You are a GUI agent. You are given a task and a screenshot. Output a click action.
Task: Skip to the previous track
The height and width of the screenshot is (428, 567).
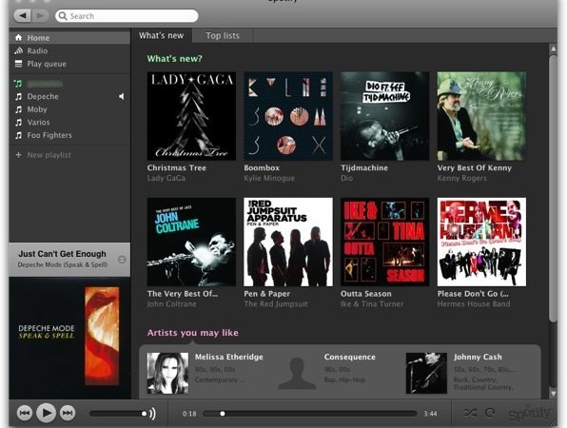25,413
